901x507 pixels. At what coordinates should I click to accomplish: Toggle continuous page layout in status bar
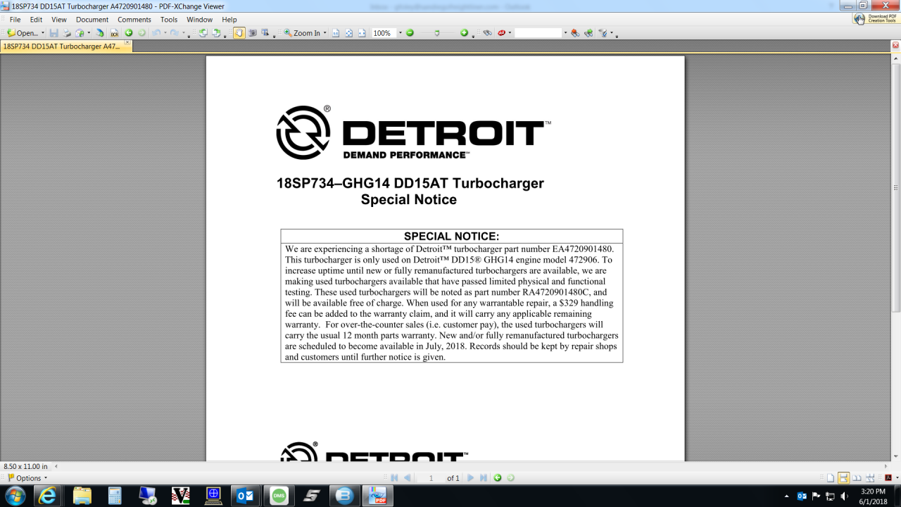pos(843,478)
